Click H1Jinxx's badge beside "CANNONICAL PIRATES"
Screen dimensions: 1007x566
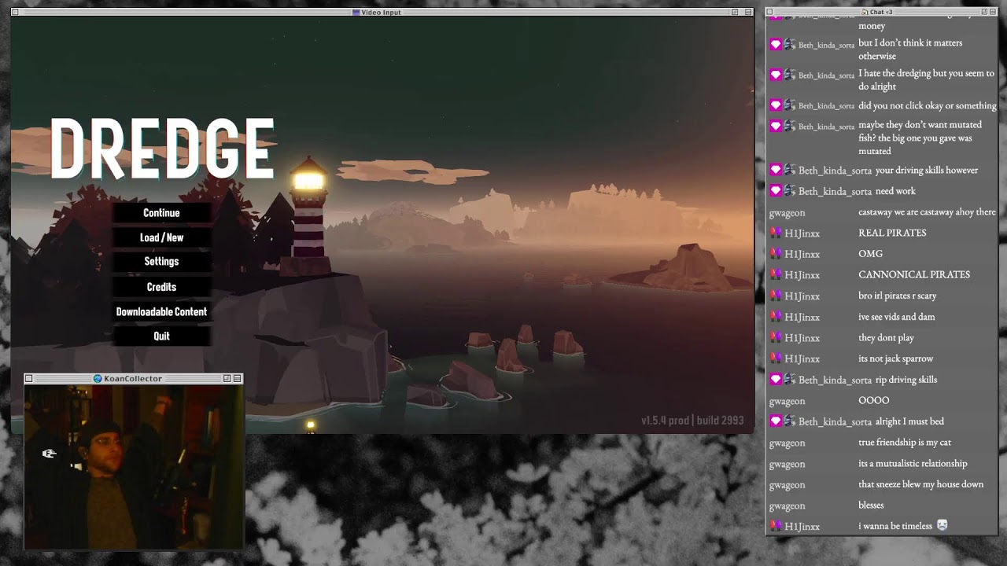[x=776, y=275]
